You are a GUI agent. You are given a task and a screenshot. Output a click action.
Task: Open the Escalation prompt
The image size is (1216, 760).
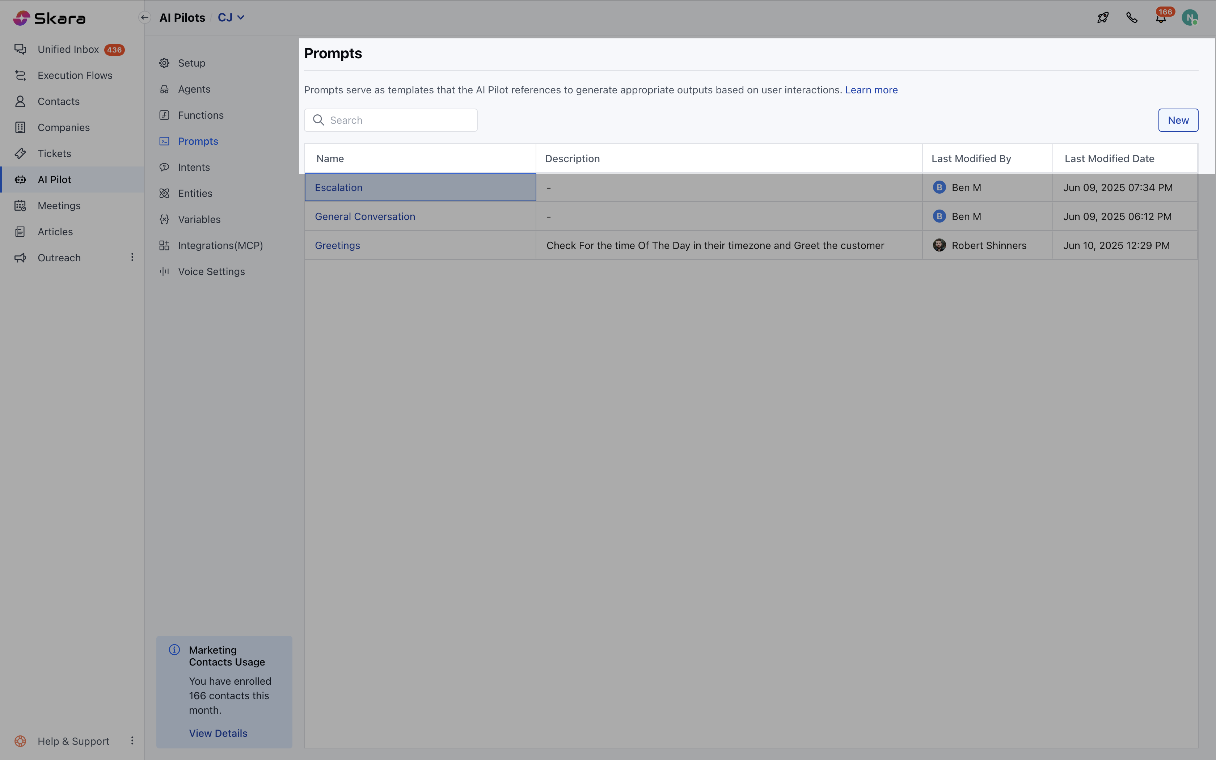click(338, 187)
